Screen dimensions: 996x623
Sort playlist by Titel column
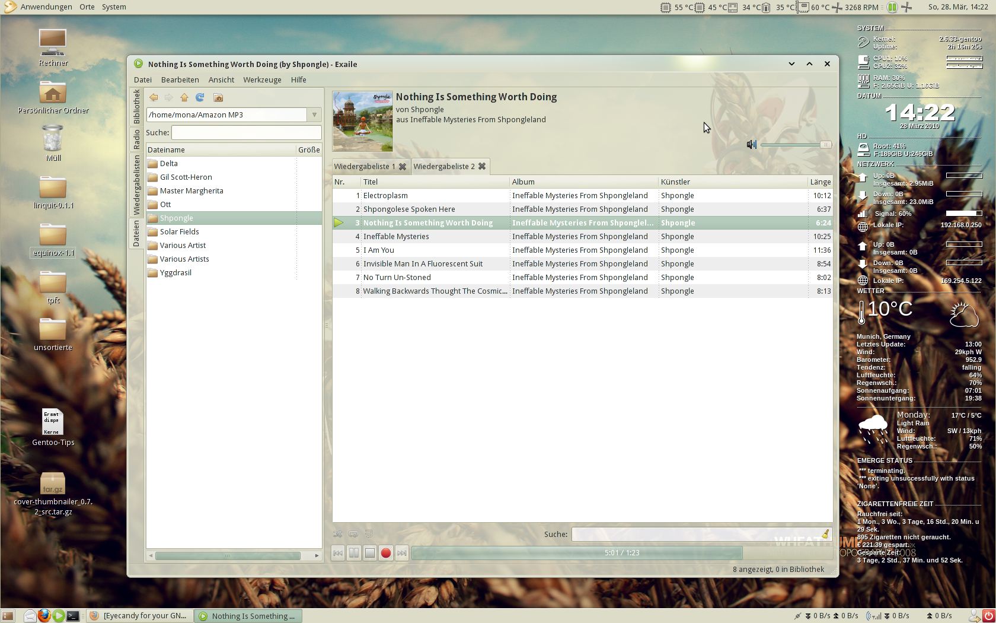point(435,182)
